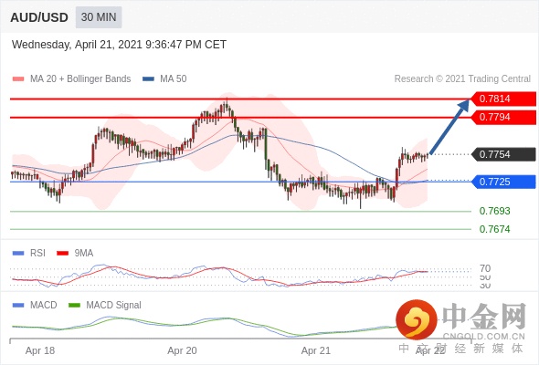Click the 'MACD Signal' legend label

pos(114,305)
